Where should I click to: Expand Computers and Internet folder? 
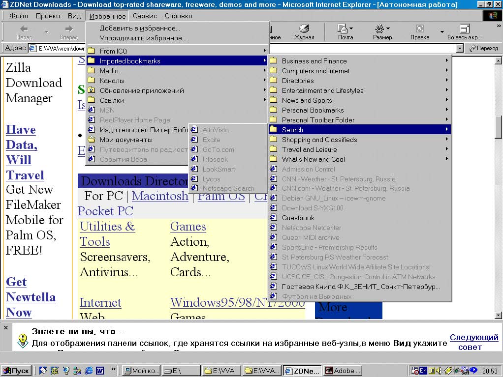point(360,71)
